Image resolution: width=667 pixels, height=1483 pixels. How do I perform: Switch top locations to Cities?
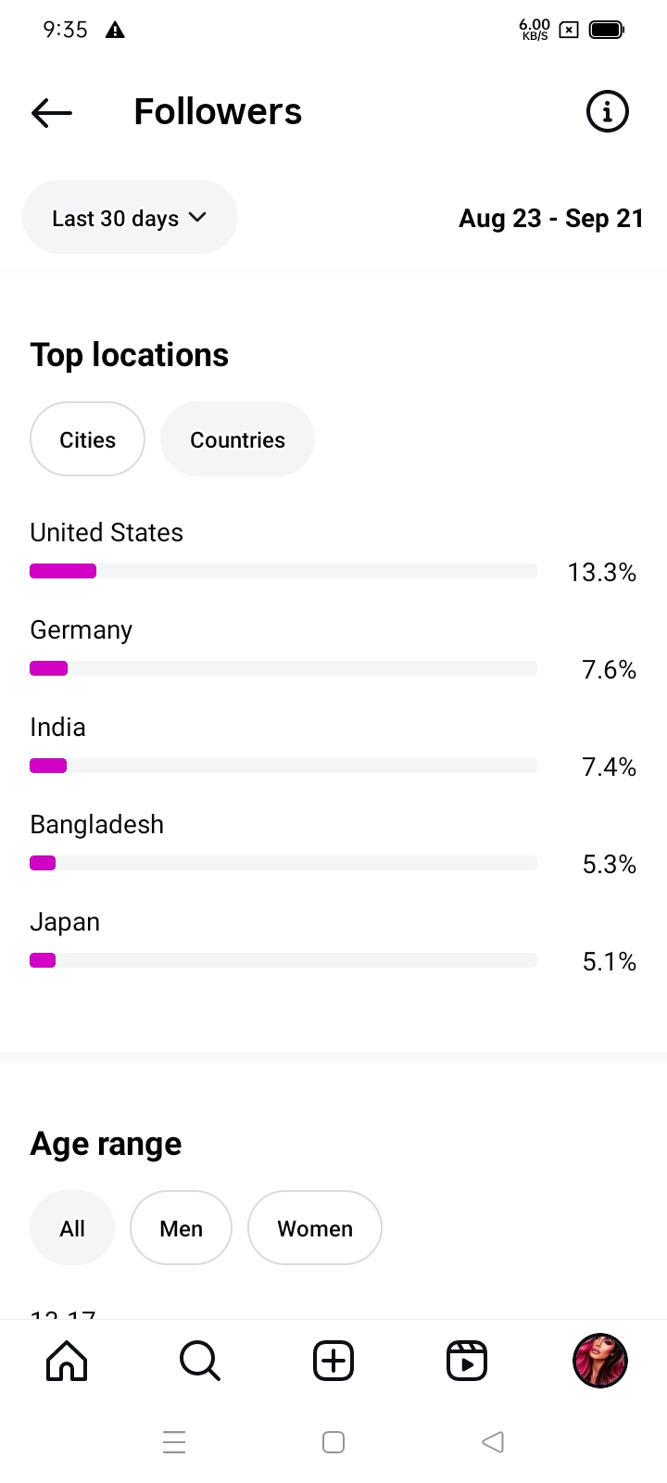coord(88,439)
